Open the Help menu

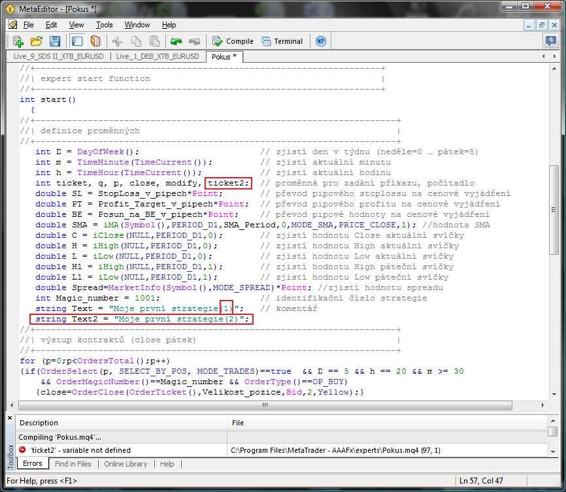pyautogui.click(x=169, y=25)
